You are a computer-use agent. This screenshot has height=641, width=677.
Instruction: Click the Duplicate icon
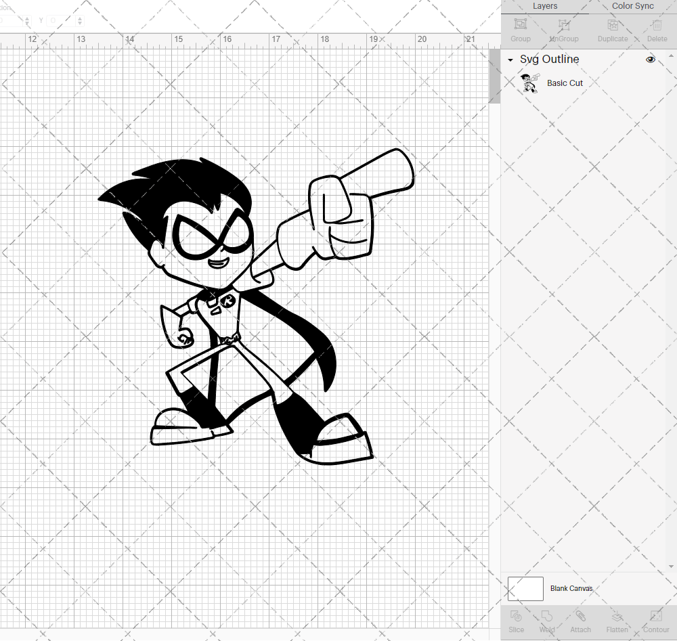click(613, 24)
